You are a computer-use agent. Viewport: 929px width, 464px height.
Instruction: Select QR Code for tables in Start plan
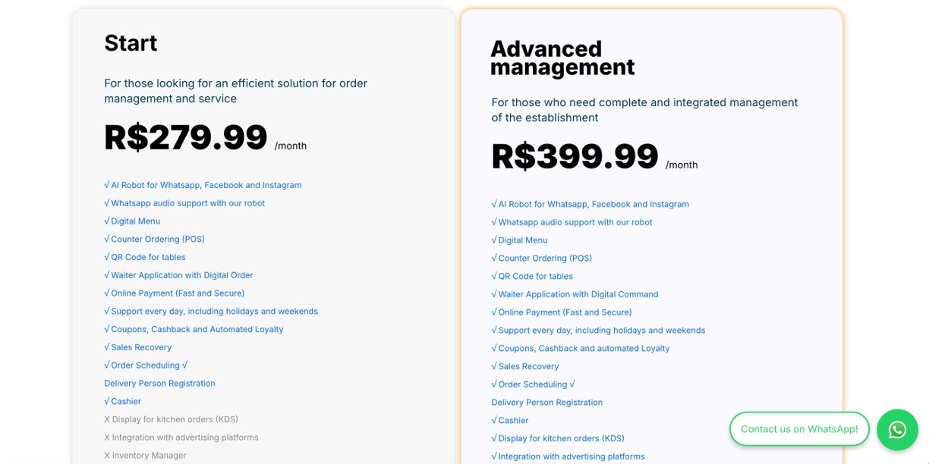(x=145, y=258)
